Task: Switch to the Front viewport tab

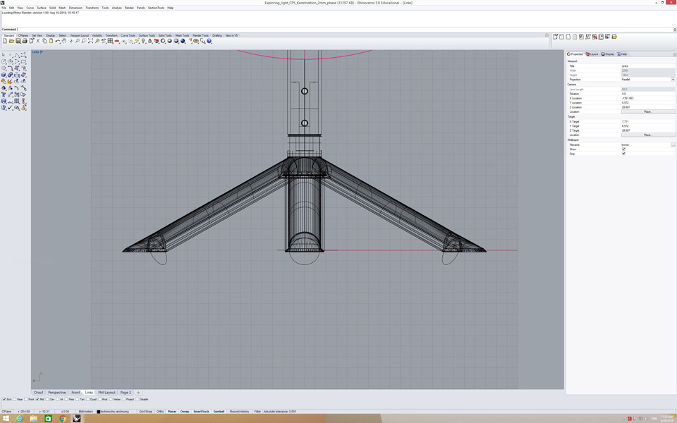Action: pos(75,393)
